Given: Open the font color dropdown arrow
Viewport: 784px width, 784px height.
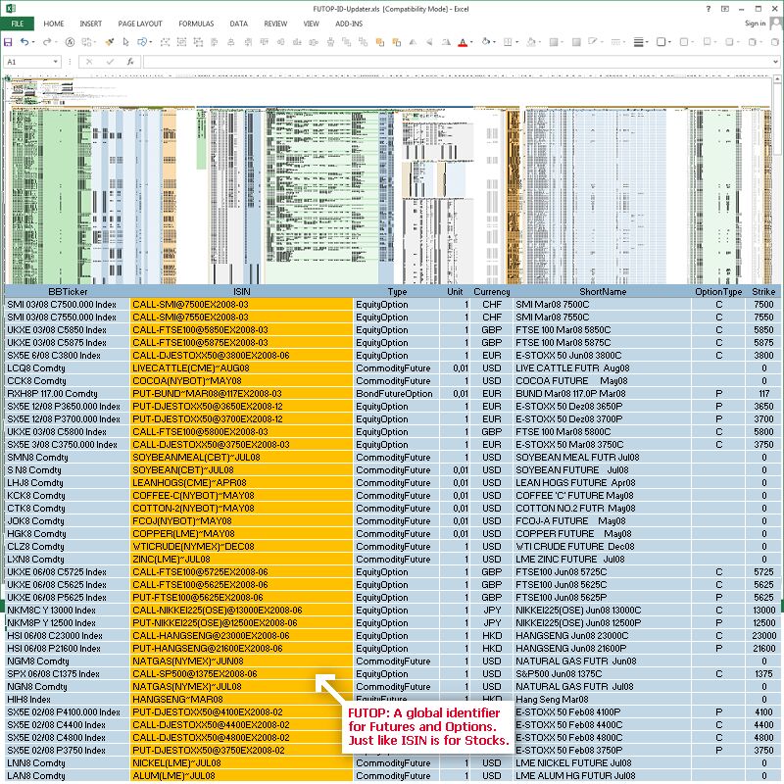Looking at the screenshot, I should point(471,42).
